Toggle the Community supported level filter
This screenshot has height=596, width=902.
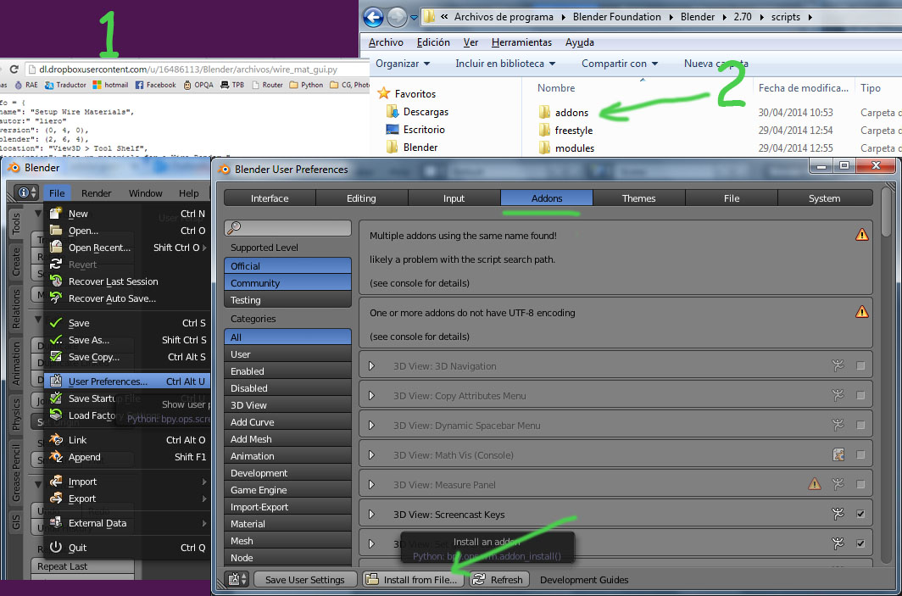pos(287,282)
